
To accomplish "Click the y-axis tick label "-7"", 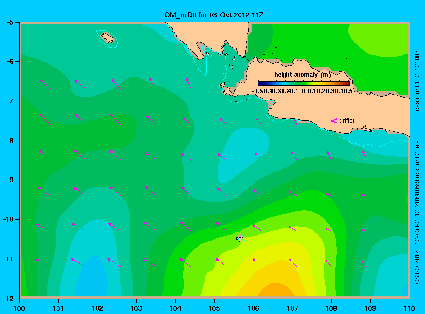I will coord(10,101).
